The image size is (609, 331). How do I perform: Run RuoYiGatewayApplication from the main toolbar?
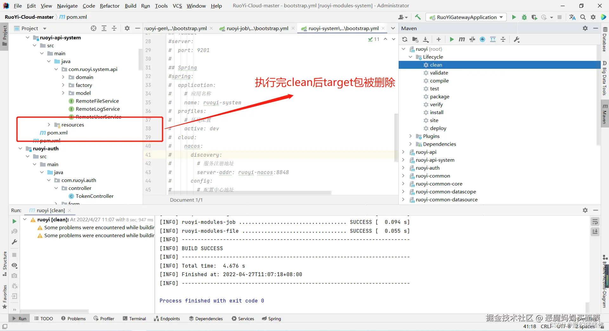(514, 17)
